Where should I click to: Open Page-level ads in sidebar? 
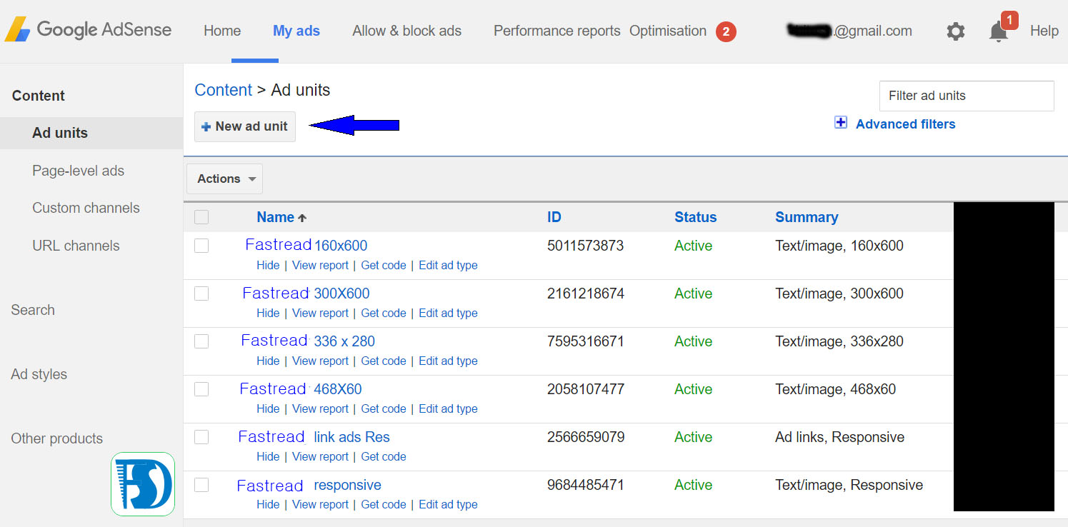click(x=78, y=171)
